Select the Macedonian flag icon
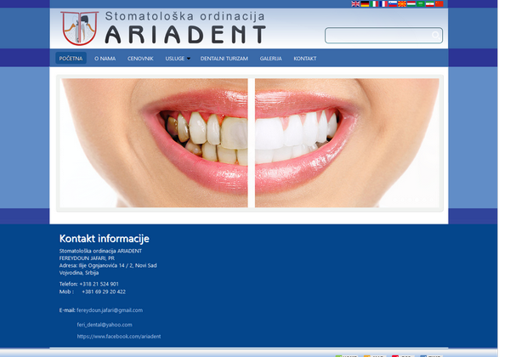The width and height of the screenshot is (510, 357). click(x=404, y=4)
